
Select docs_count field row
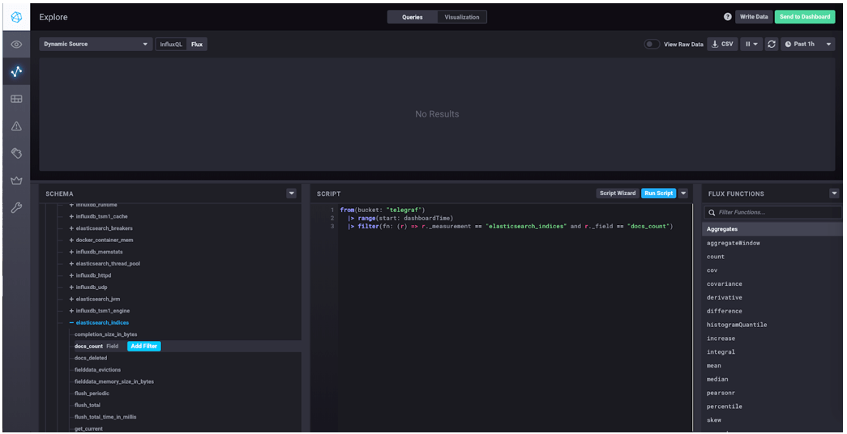point(186,346)
